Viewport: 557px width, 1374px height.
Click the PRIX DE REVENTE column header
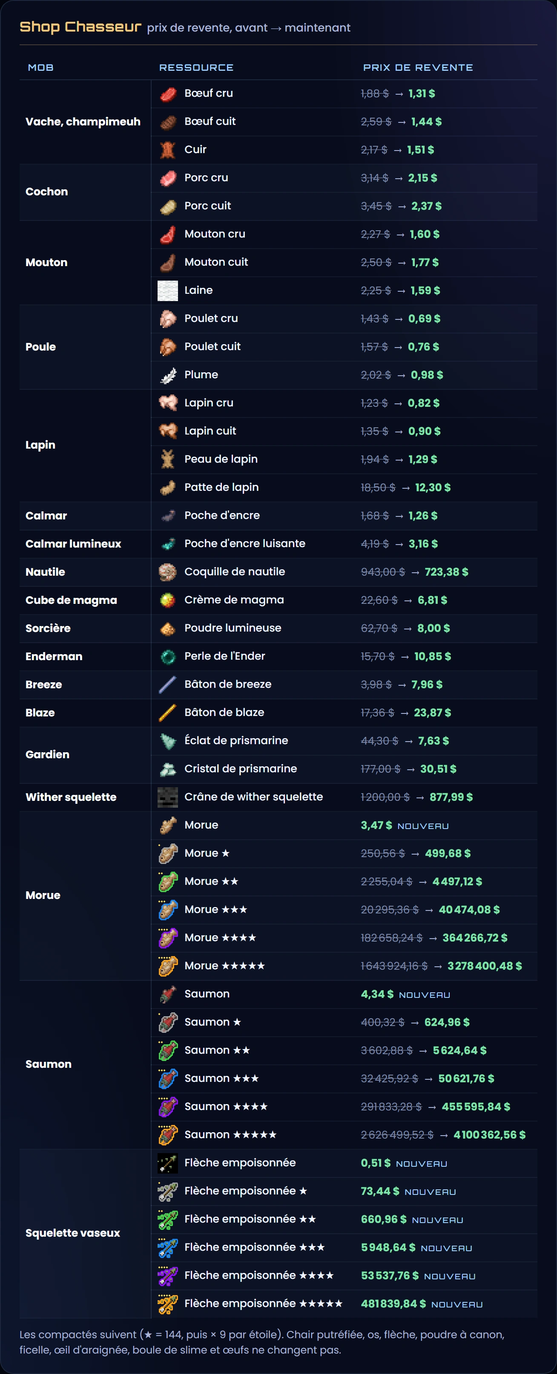(417, 67)
